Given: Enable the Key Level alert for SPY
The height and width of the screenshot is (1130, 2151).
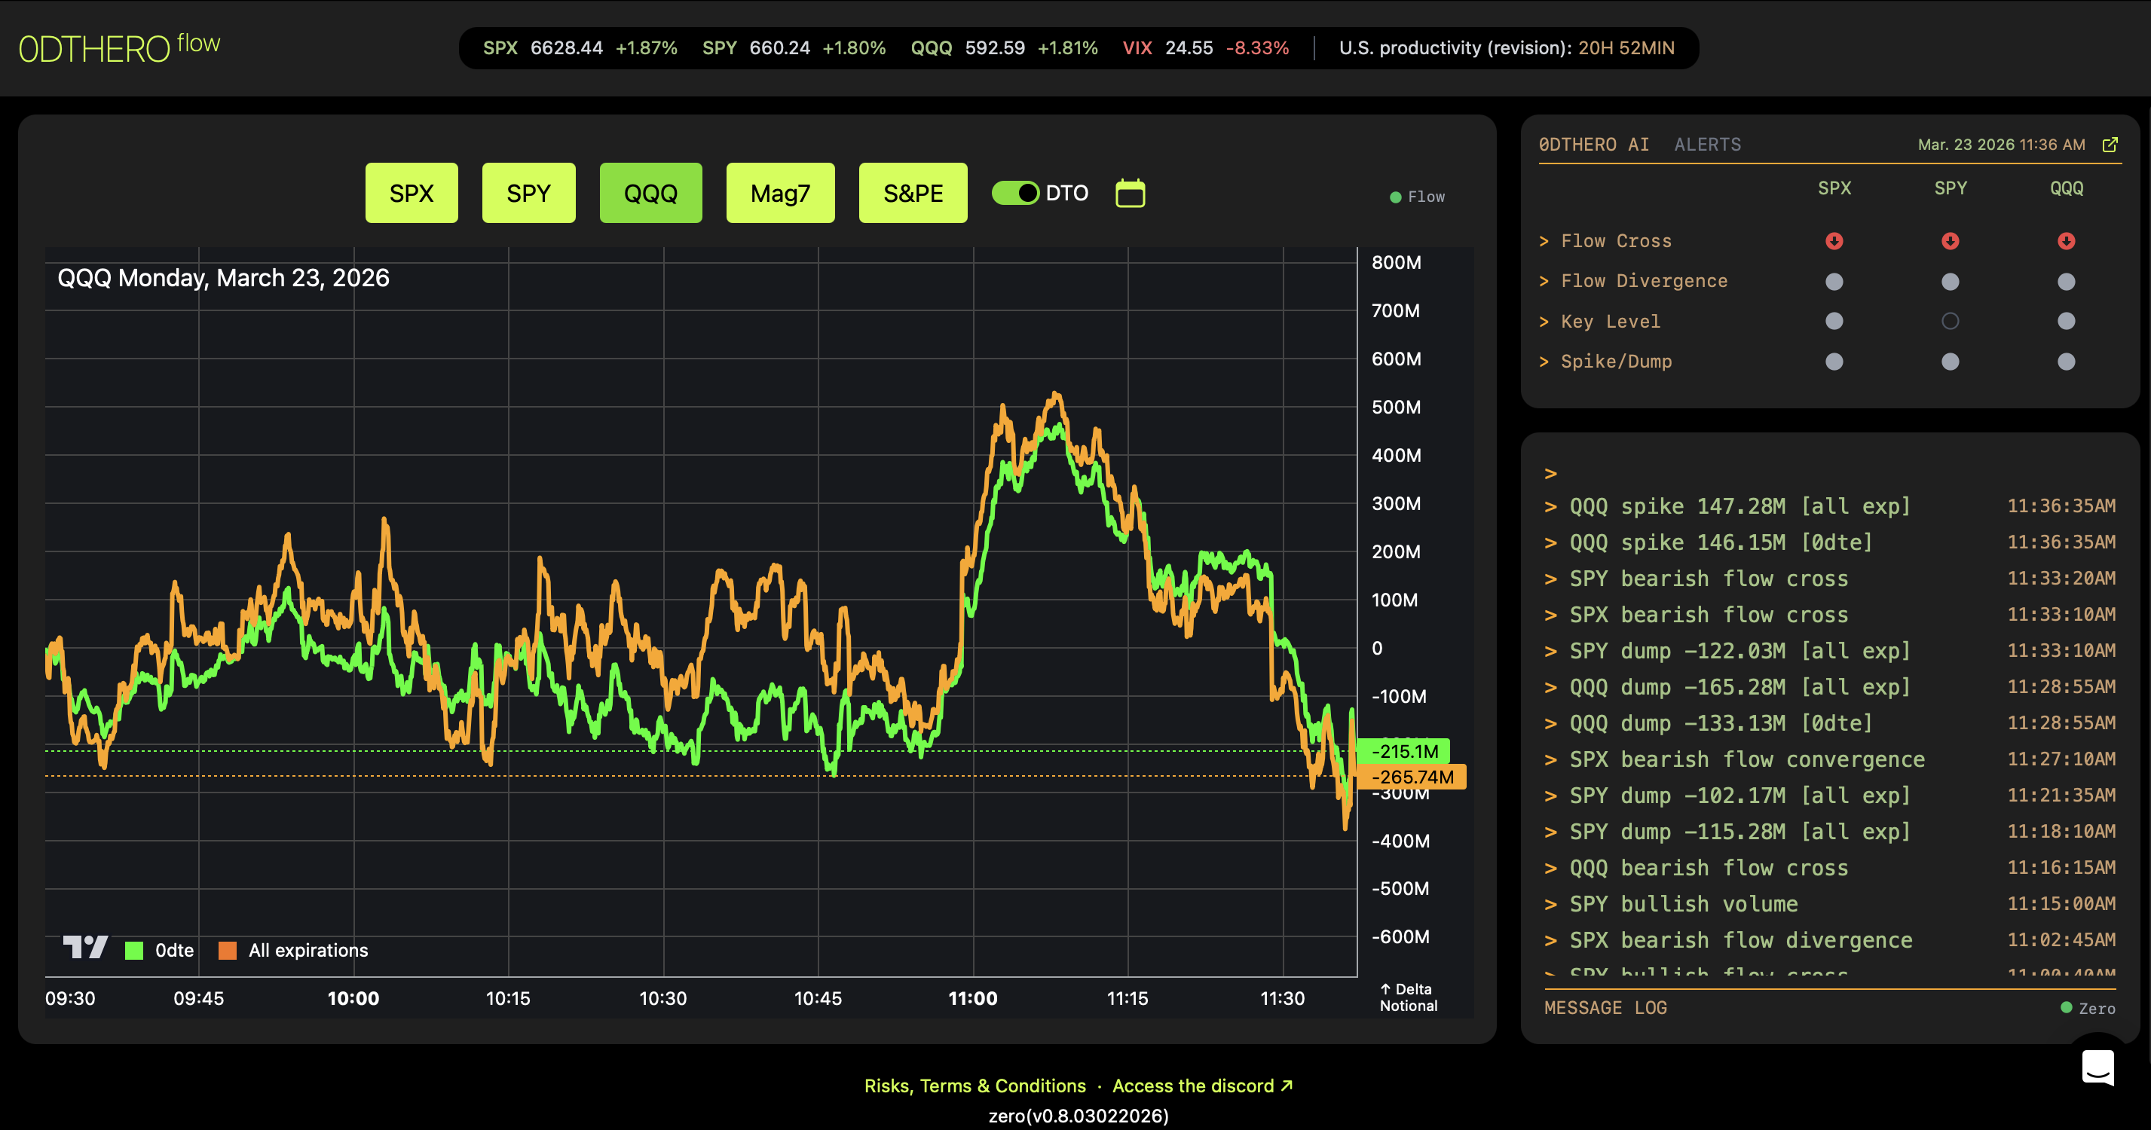Looking at the screenshot, I should 1951,320.
